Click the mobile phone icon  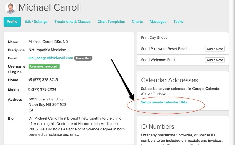(30, 90)
